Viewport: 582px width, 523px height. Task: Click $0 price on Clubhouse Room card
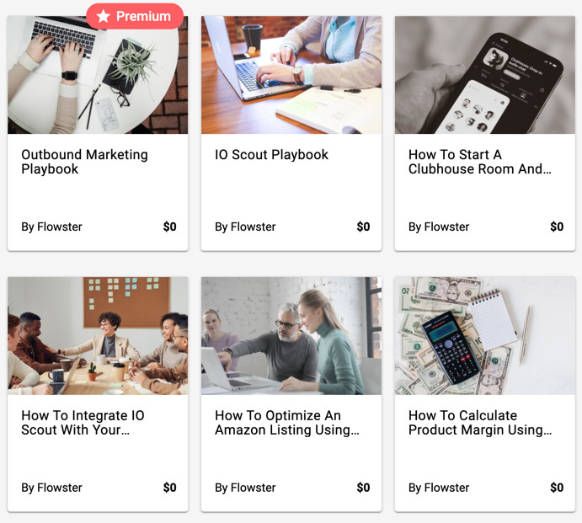[x=557, y=227]
